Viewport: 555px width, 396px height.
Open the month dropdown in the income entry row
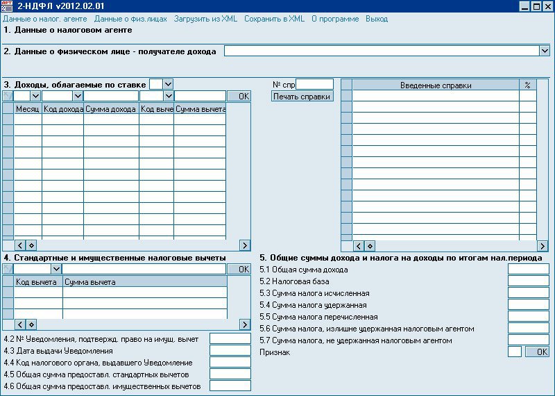36,96
